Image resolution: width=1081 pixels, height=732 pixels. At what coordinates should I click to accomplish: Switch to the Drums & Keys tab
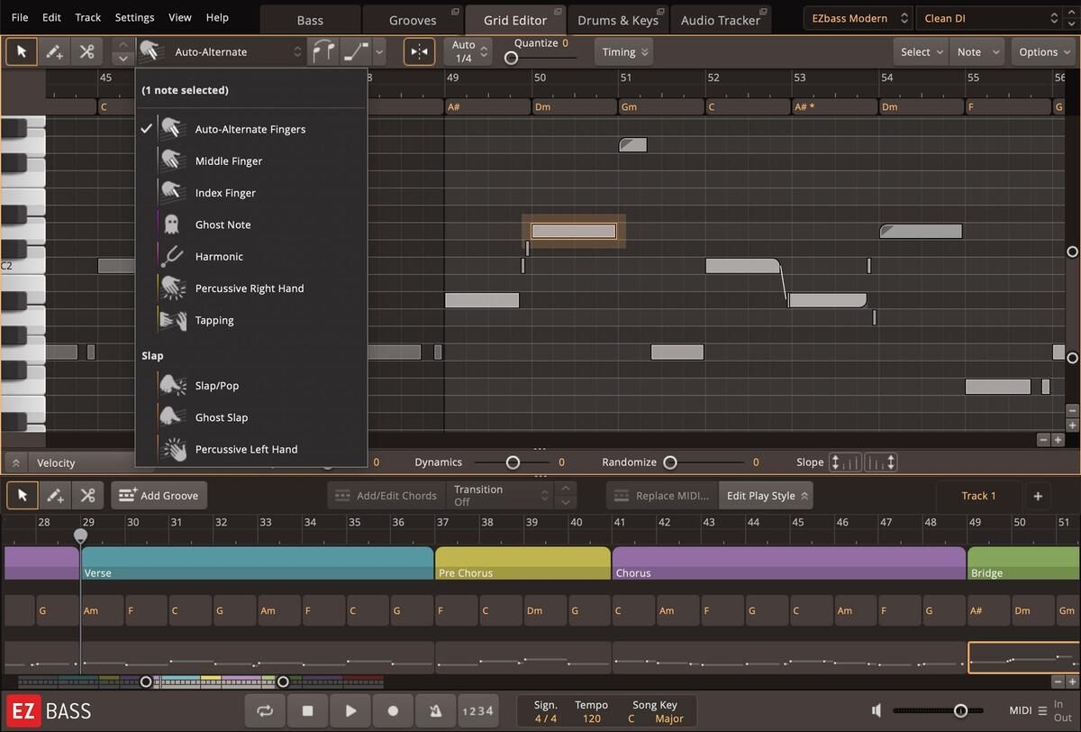(x=618, y=20)
